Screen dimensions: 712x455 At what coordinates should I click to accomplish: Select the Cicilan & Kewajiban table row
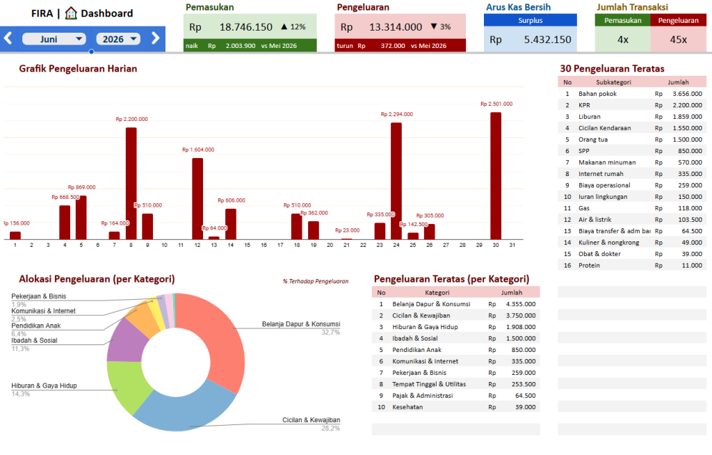(x=456, y=315)
